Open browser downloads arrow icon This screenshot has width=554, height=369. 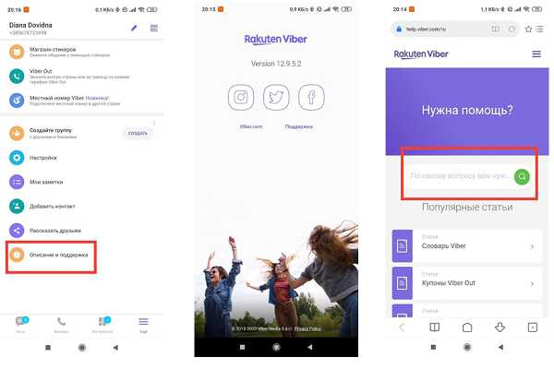(500, 327)
